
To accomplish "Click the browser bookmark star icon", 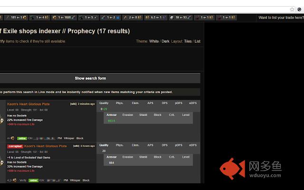I will (x=292, y=9).
